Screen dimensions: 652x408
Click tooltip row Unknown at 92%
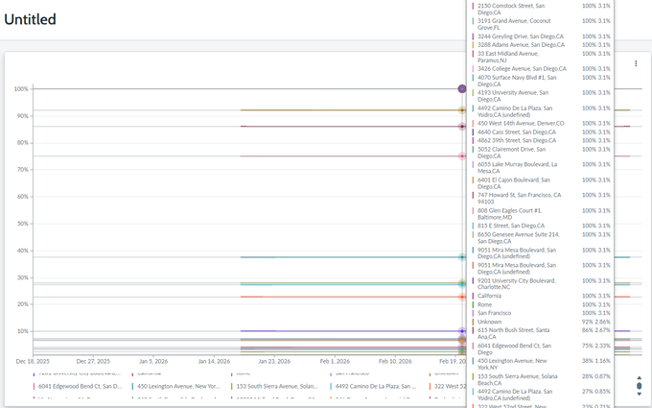point(542,322)
